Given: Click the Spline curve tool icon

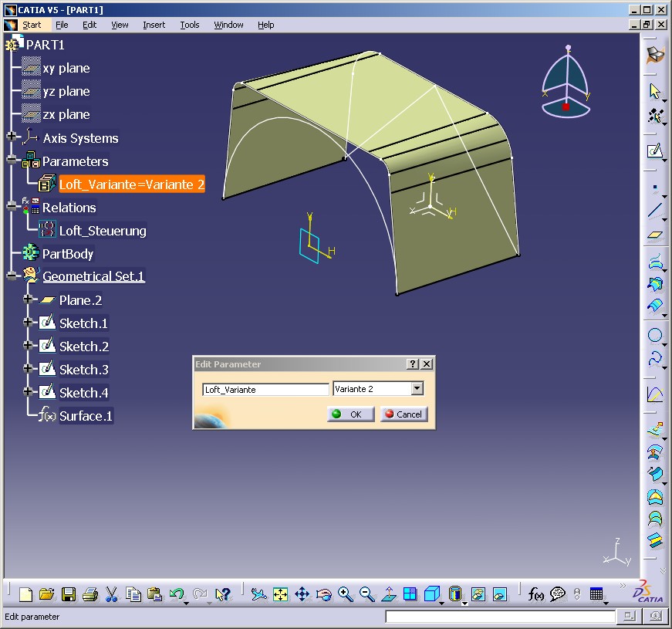Looking at the screenshot, I should (655, 358).
